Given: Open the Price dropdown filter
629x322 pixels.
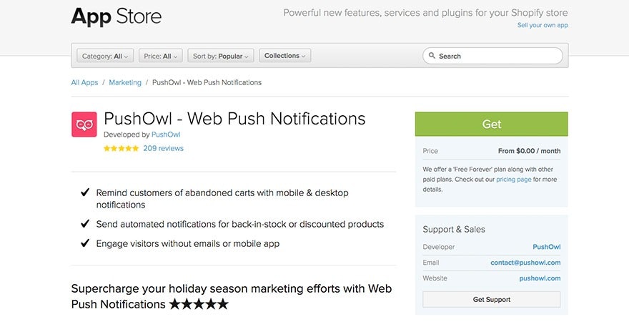Looking at the screenshot, I should [x=161, y=56].
